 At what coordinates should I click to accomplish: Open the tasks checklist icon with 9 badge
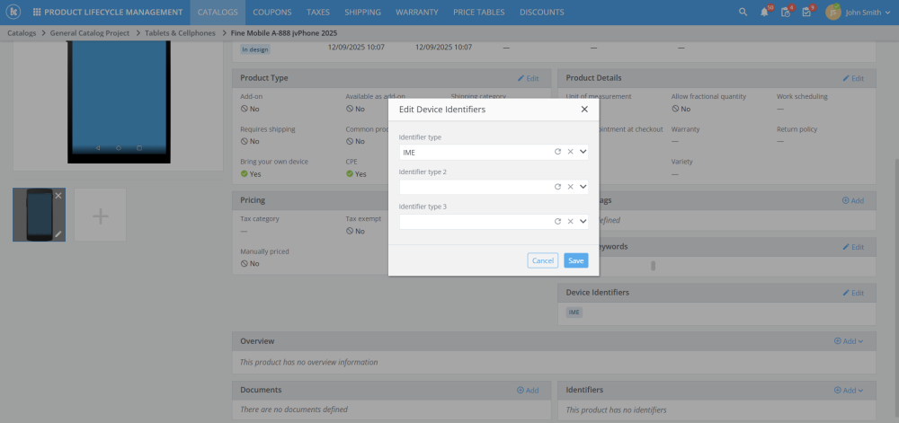click(x=807, y=12)
